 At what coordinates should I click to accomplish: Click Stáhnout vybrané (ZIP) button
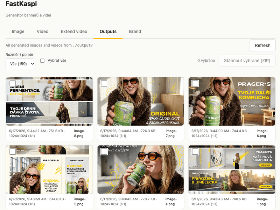(247, 61)
